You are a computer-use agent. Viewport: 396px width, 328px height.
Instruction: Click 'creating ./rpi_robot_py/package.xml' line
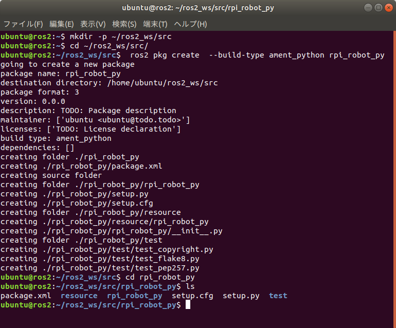tap(81, 166)
